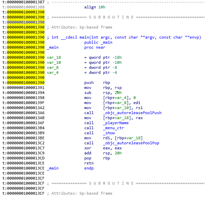209x198 pixels.
Task: Click the var_4 dword declaration name
Action: tap(53, 72)
